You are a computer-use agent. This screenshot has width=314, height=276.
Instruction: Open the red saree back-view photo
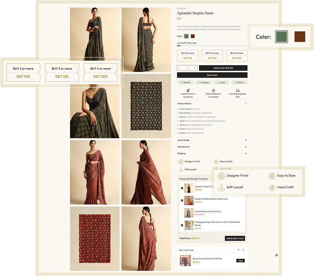coord(146,239)
